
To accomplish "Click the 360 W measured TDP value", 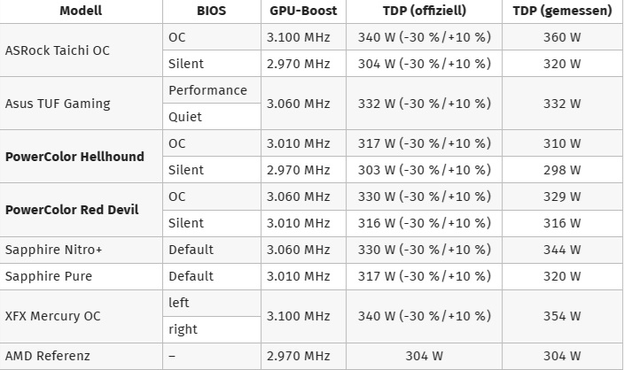I will coord(562,37).
